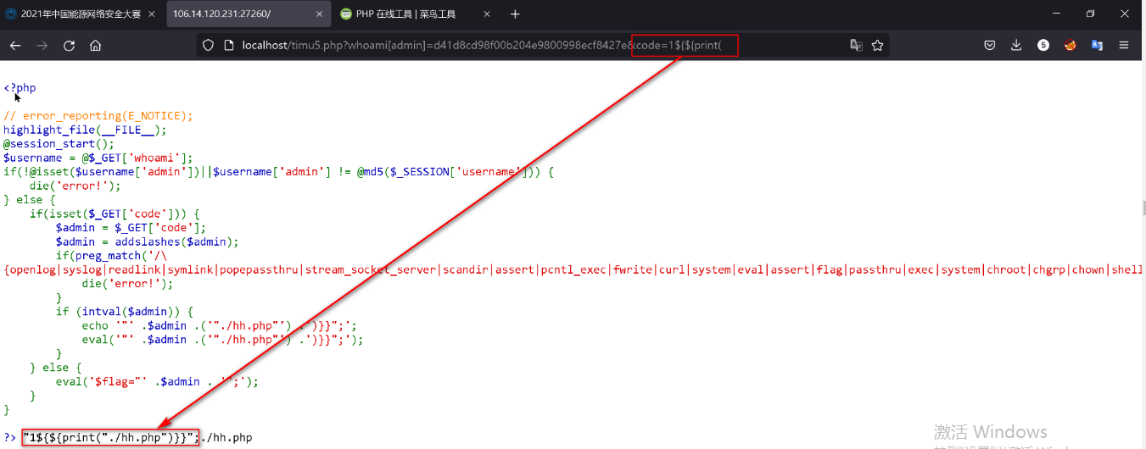Open the blue translate extension
Image resolution: width=1146 pixels, height=449 pixels.
pos(1097,46)
